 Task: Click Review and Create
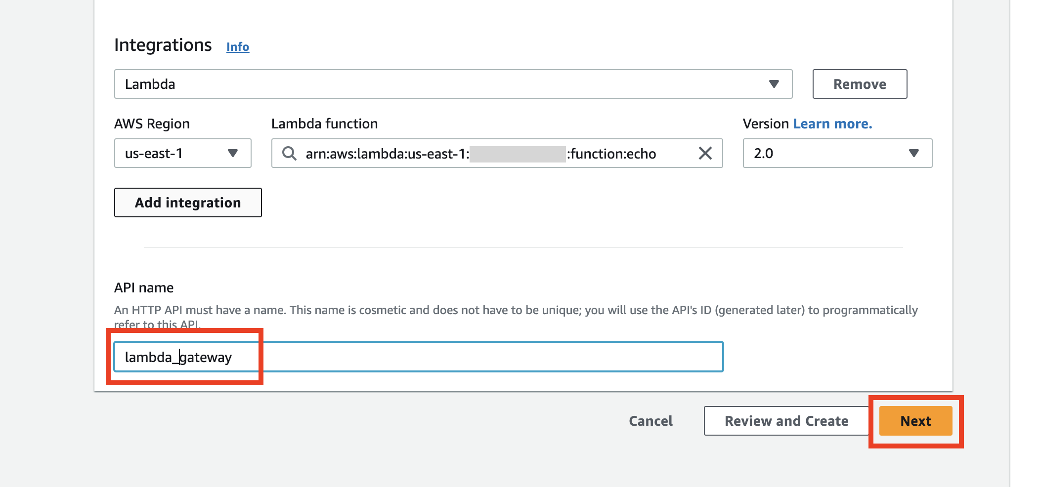[x=786, y=421]
